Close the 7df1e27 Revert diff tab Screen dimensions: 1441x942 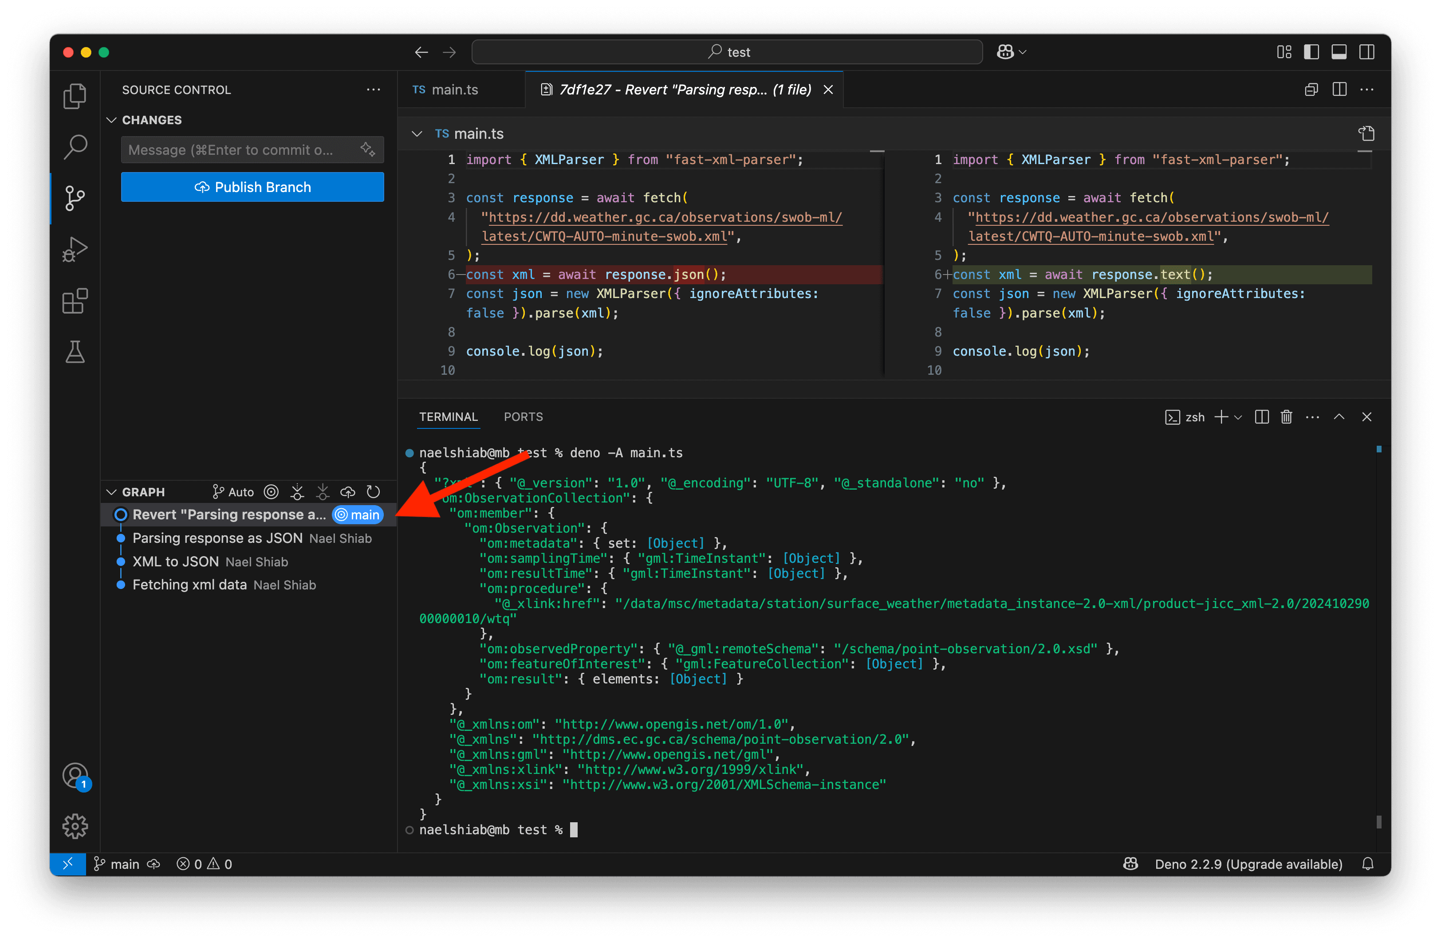click(x=828, y=90)
